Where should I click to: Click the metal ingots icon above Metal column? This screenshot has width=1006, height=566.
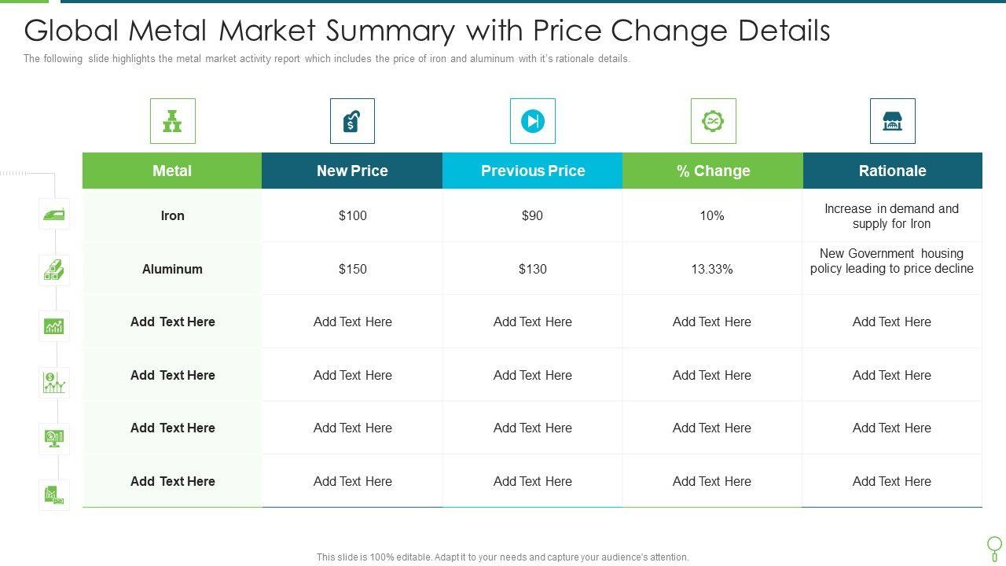point(172,121)
